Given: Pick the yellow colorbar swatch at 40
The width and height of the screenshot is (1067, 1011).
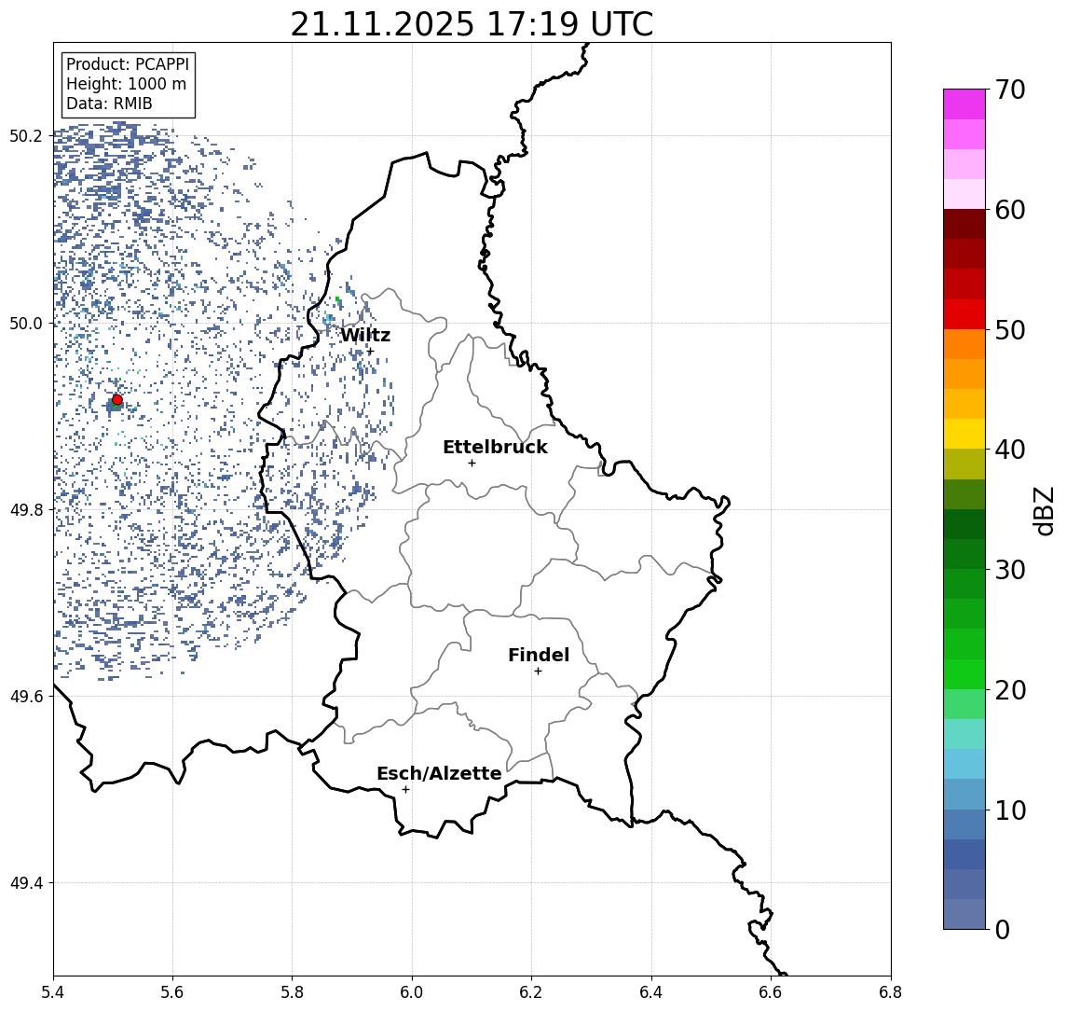Looking at the screenshot, I should point(964,434).
